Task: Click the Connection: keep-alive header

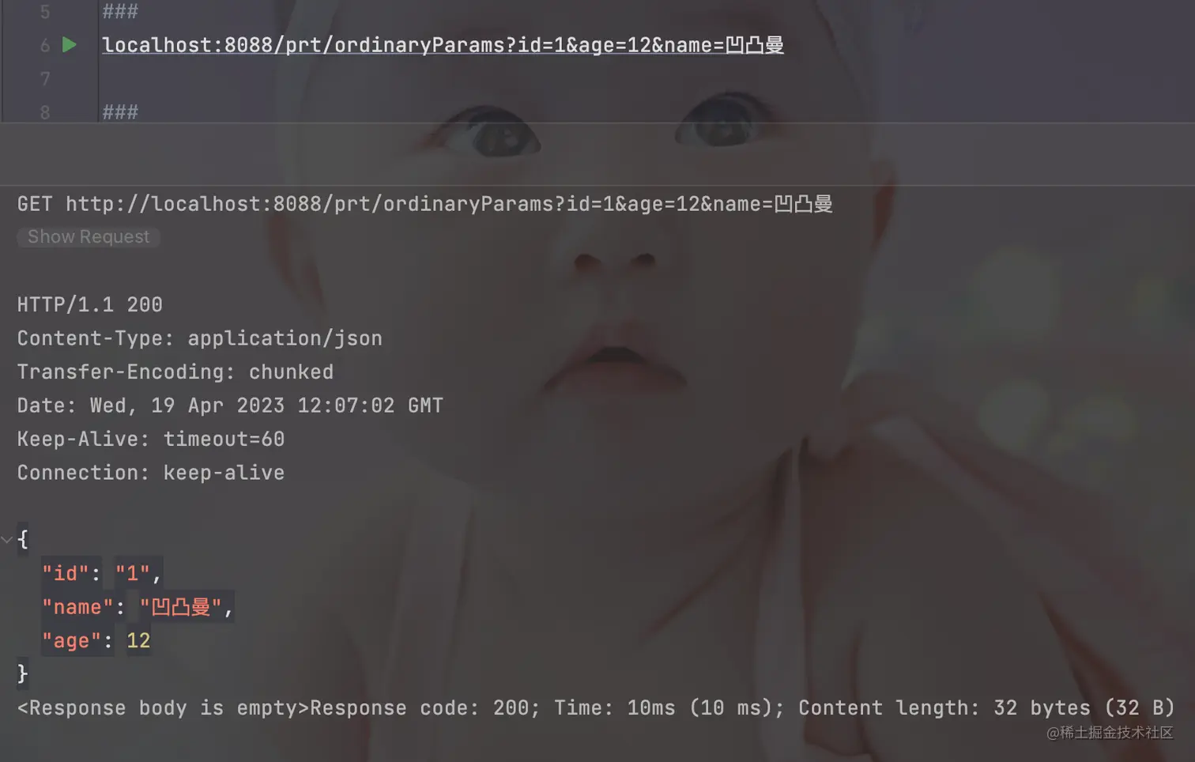Action: 151,473
